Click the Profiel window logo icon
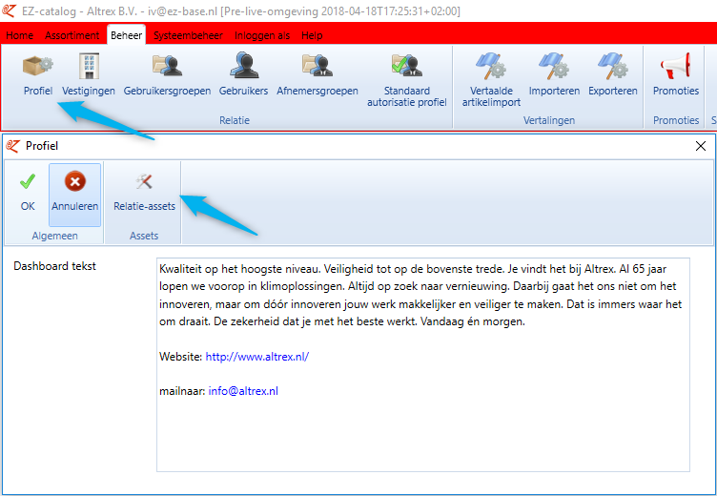This screenshot has width=717, height=496. [12, 146]
